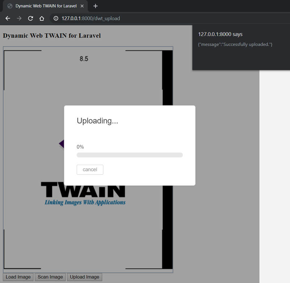The width and height of the screenshot is (290, 283).
Task: Reload the current page
Action: pos(30,19)
